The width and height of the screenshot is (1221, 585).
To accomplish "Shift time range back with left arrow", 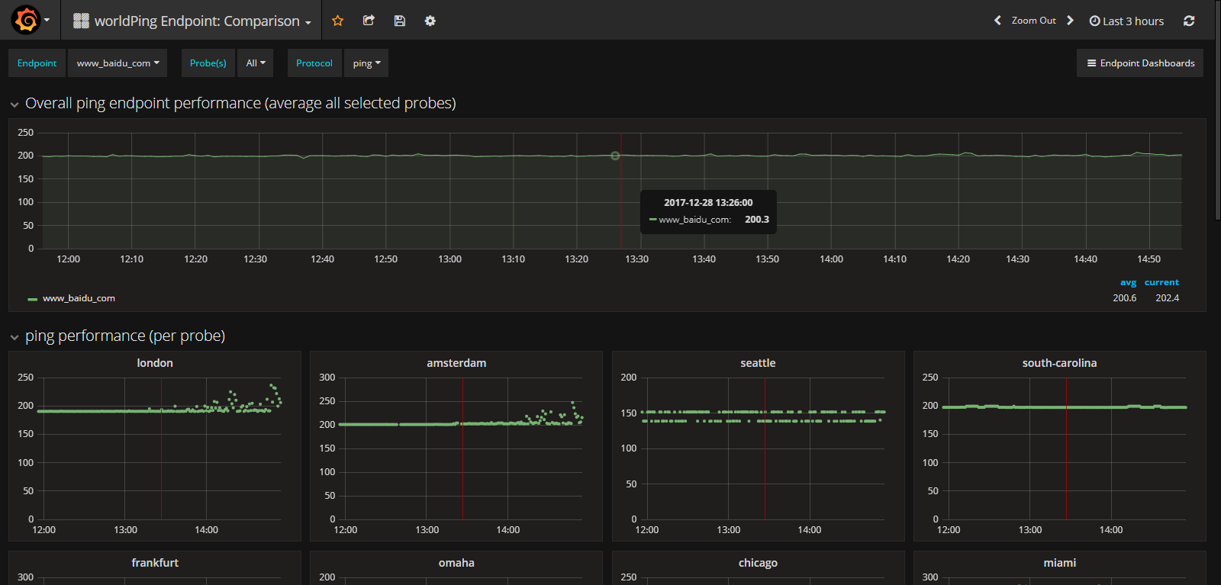I will 997,21.
